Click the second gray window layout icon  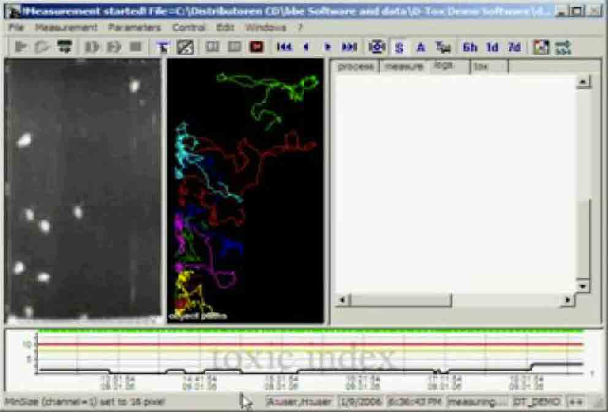click(x=234, y=47)
